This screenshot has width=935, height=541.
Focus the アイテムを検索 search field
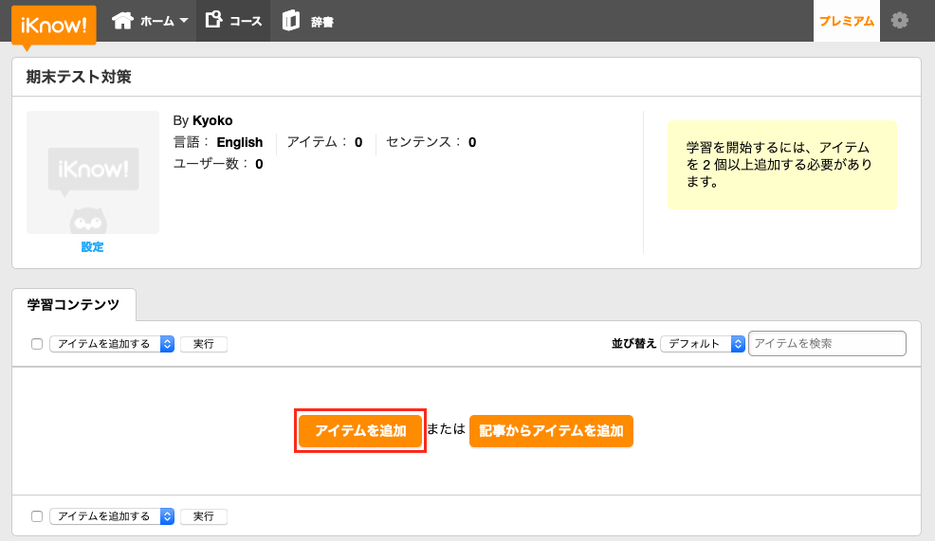[x=827, y=343]
